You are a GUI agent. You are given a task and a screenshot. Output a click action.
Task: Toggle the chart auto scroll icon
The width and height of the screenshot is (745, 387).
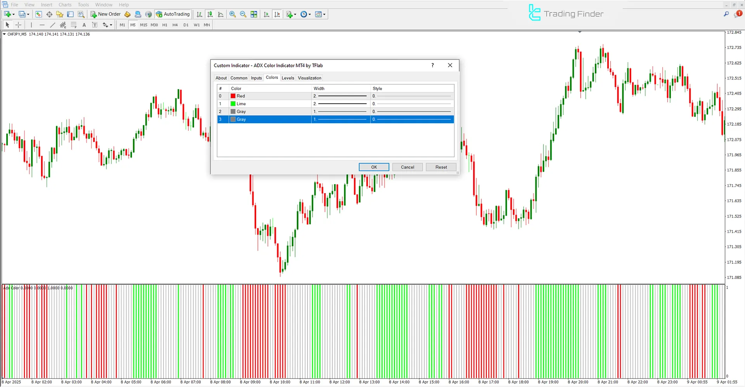(266, 14)
